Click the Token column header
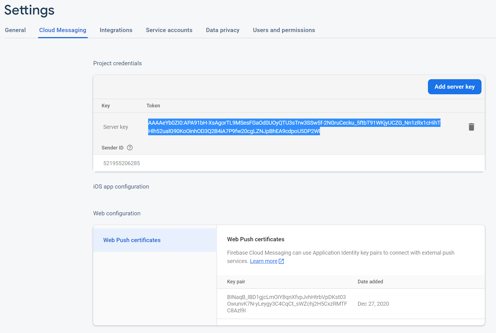Screen dimensions: 496x333 [153, 106]
